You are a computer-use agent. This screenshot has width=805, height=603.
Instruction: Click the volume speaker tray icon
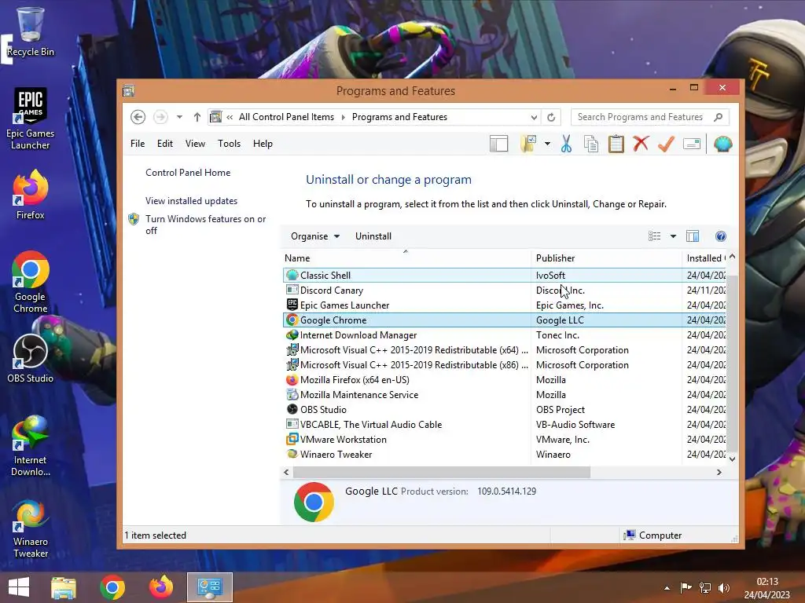pyautogui.click(x=724, y=588)
